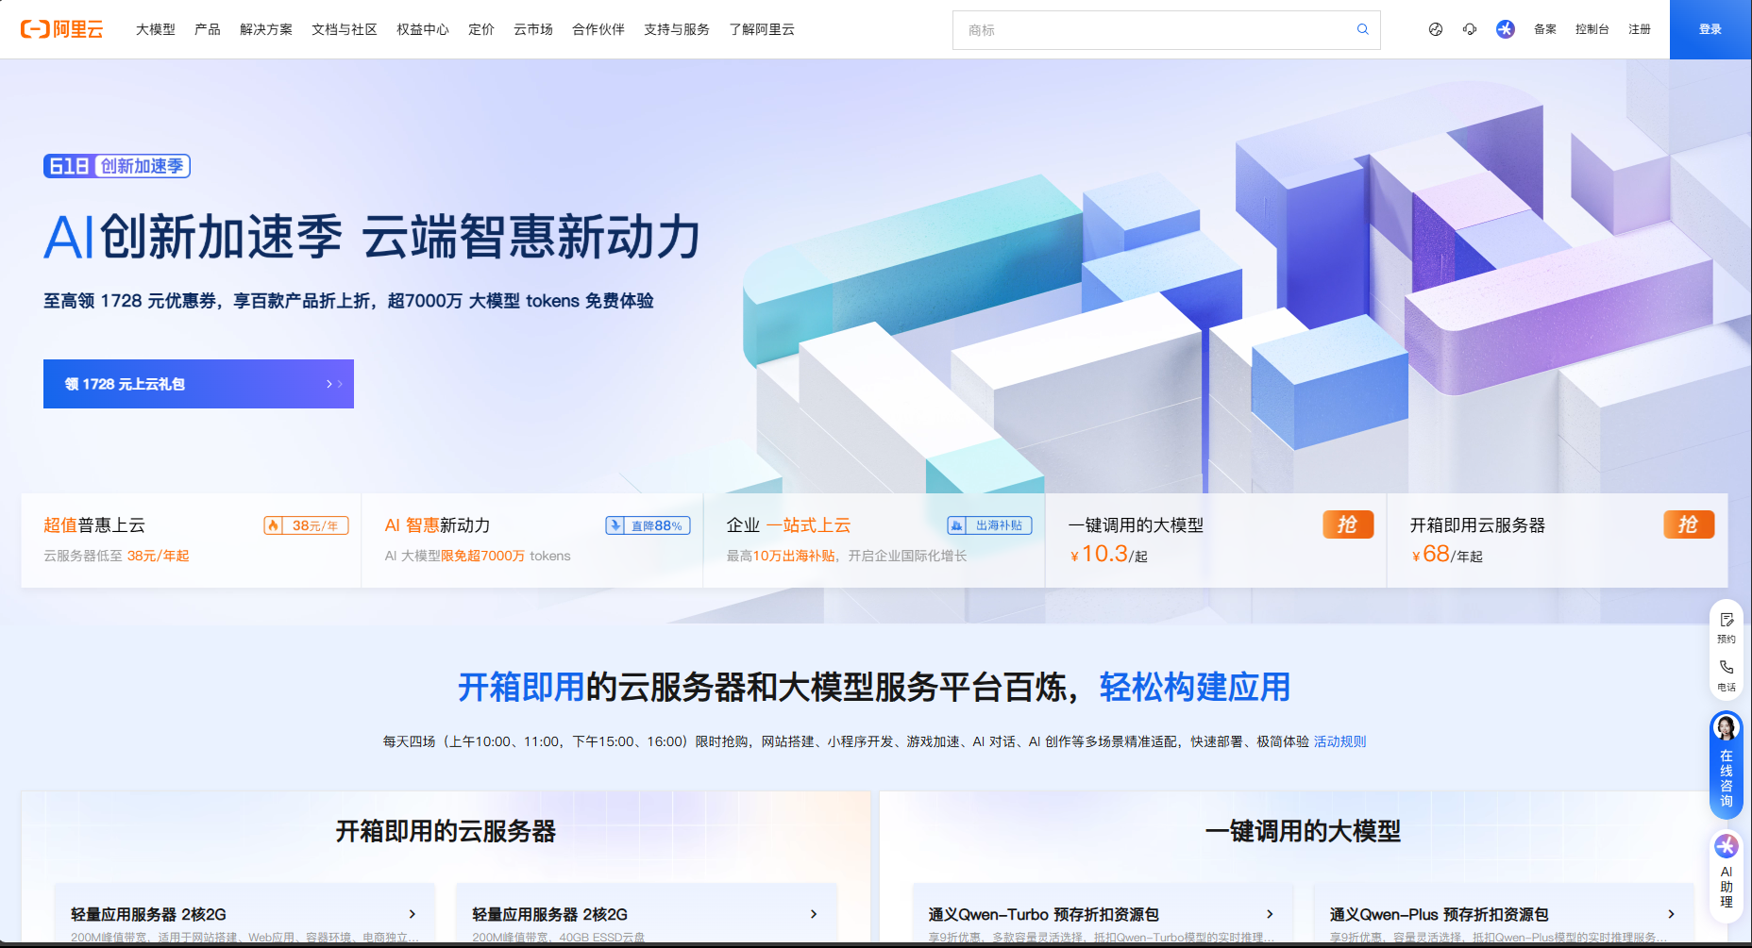The height and width of the screenshot is (948, 1752).
Task: Click 通义Qwen-Turbo 预存折扣资源包 title
Action: coord(1043,914)
